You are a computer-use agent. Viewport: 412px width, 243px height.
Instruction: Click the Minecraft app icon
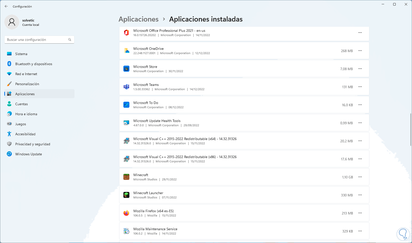[x=126, y=177]
